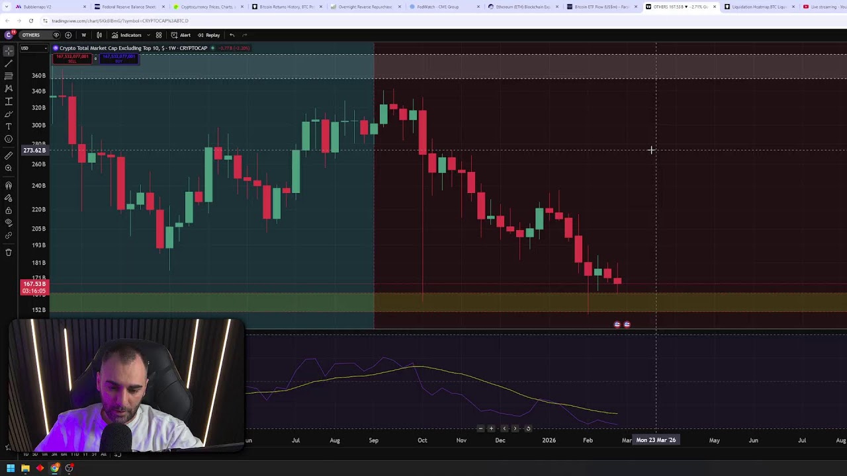Click the second event marker on the timeline

pyautogui.click(x=627, y=325)
